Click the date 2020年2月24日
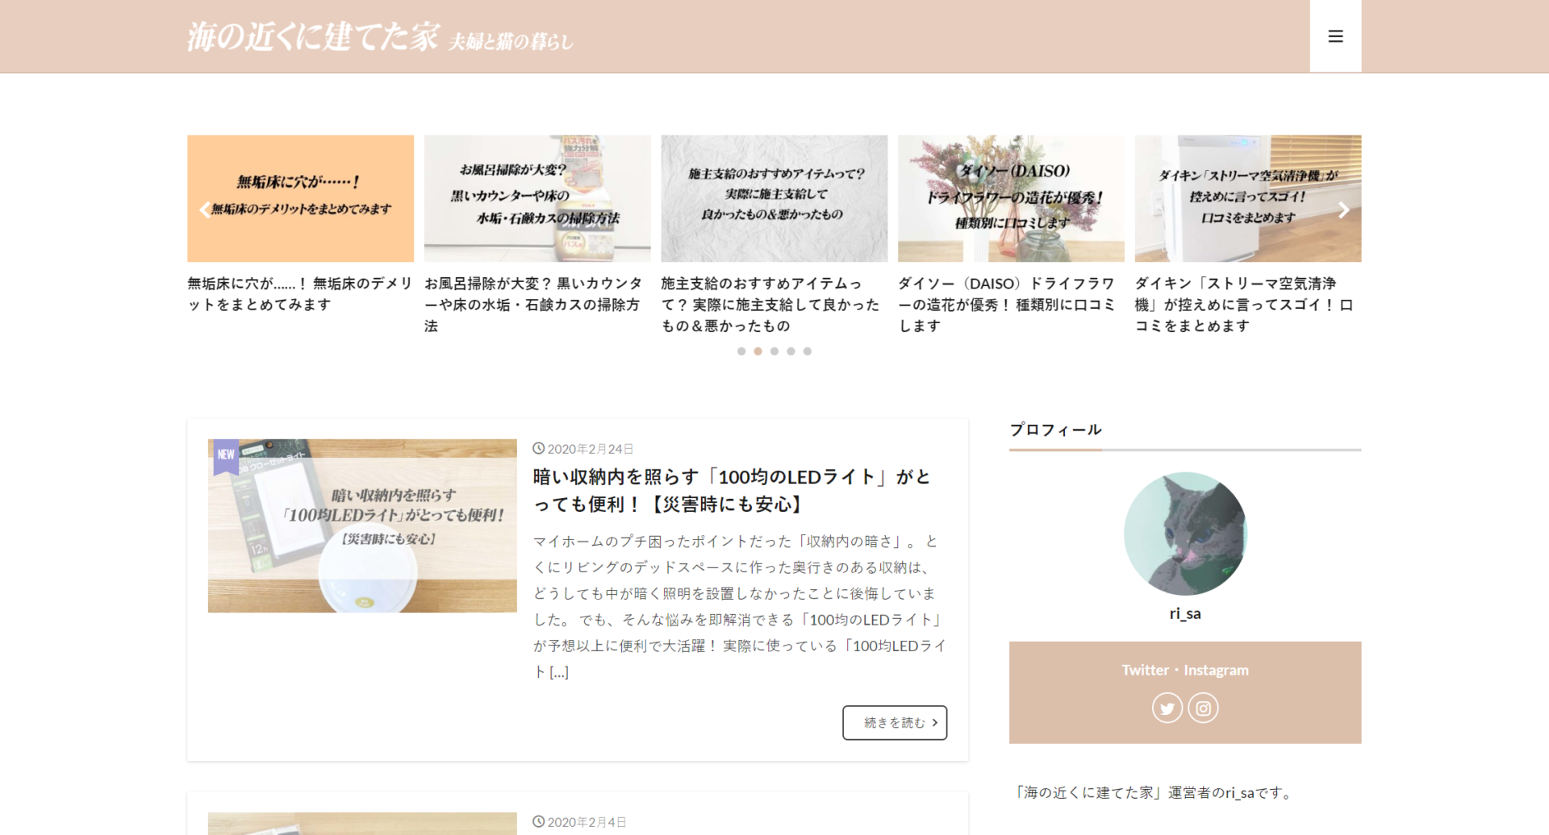This screenshot has height=835, width=1549. pos(591,449)
